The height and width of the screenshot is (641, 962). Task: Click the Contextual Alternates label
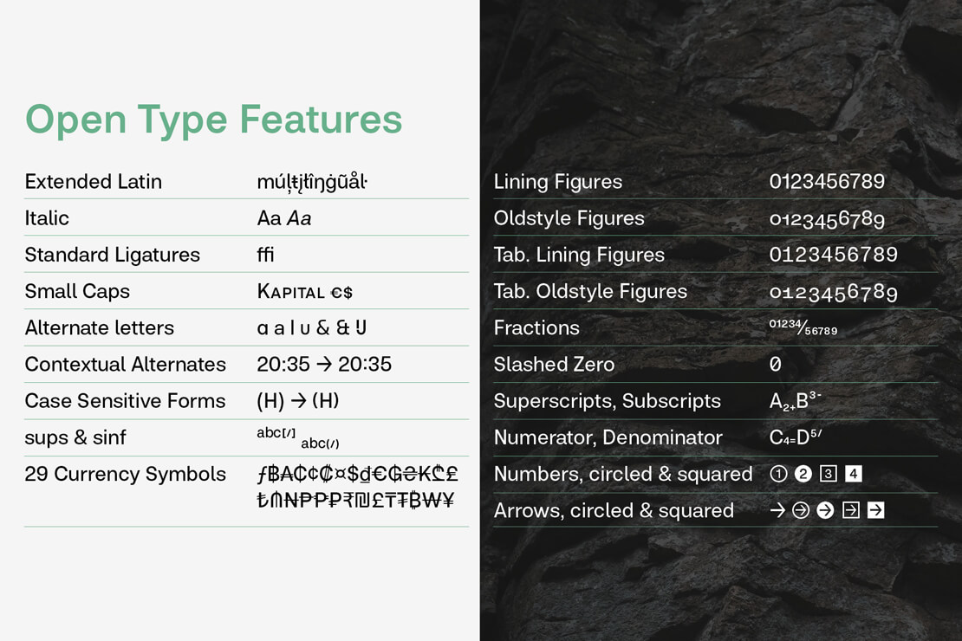(125, 365)
